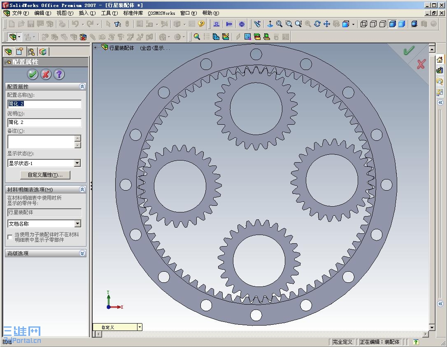Open the COSMOSWorks menu
This screenshot has width=447, height=347.
[x=161, y=13]
